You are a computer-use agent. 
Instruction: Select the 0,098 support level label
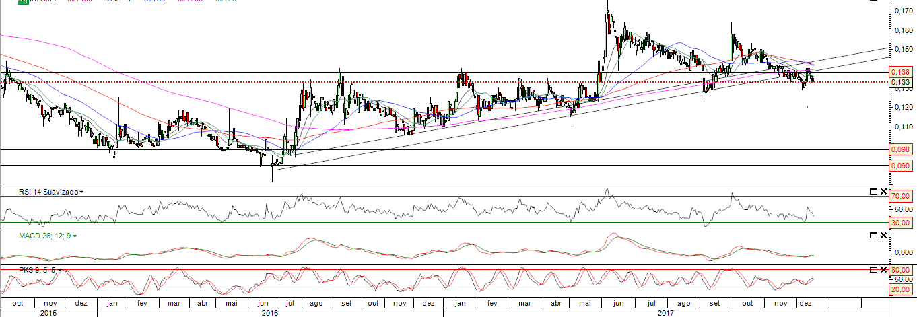(x=901, y=150)
